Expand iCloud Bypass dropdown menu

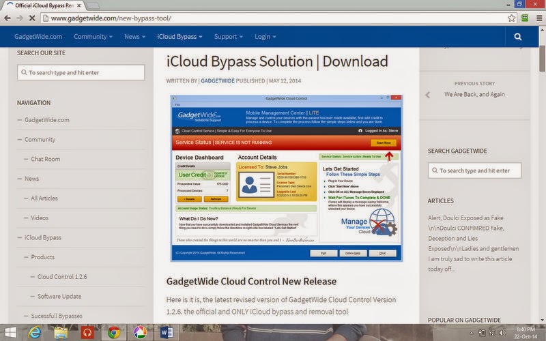pyautogui.click(x=179, y=37)
